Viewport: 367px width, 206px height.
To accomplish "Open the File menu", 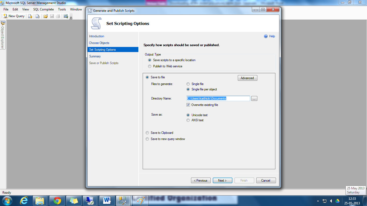I will 6,9.
